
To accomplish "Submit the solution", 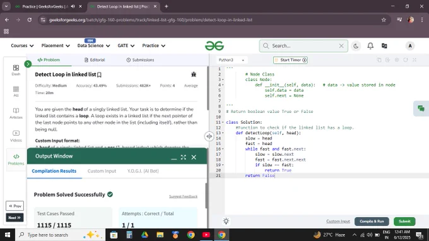I will tap(404, 221).
